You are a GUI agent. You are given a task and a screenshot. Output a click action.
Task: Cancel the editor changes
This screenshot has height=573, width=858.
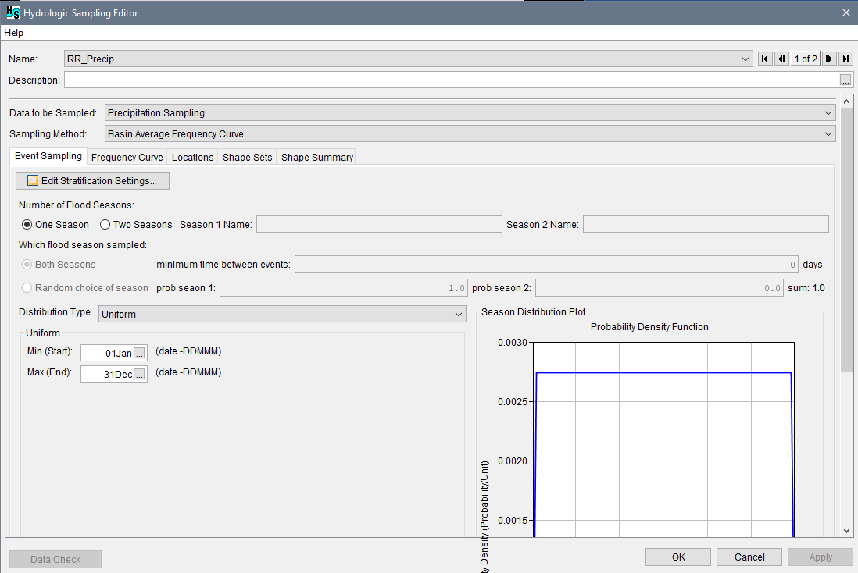pyautogui.click(x=749, y=557)
